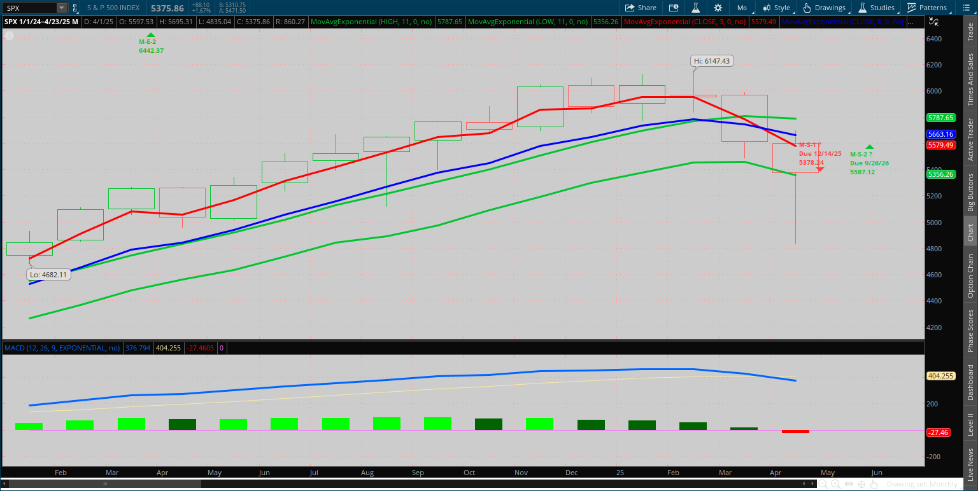
Task: Click the flask icon next to Share
Action: click(x=697, y=8)
